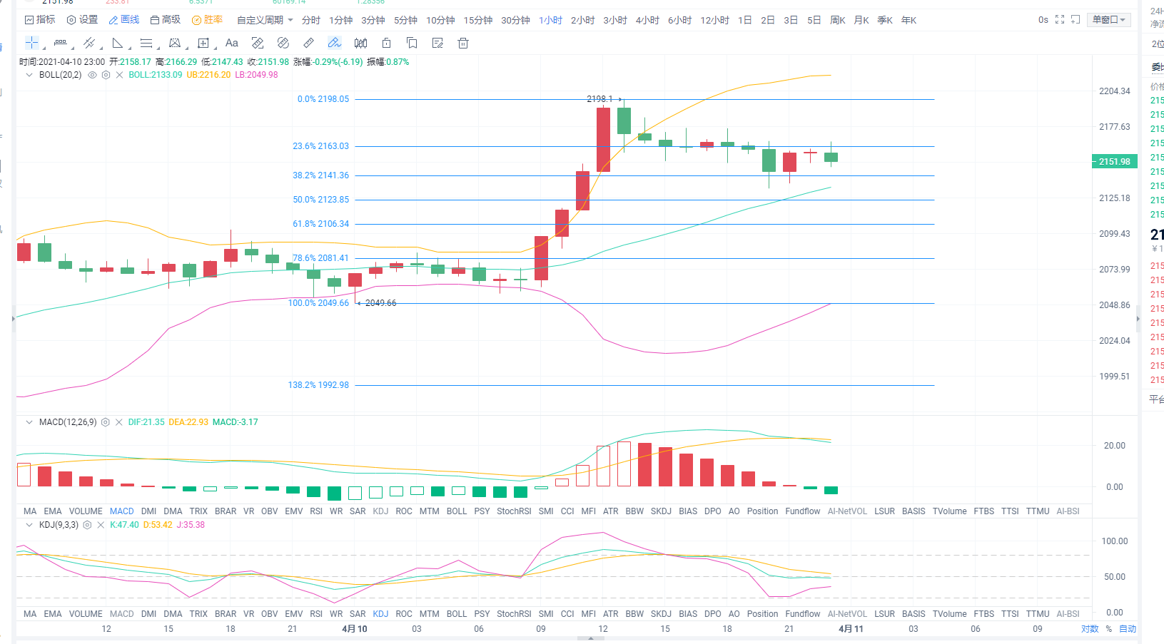Open the 指标 indicators button
This screenshot has height=644, width=1164.
(40, 20)
